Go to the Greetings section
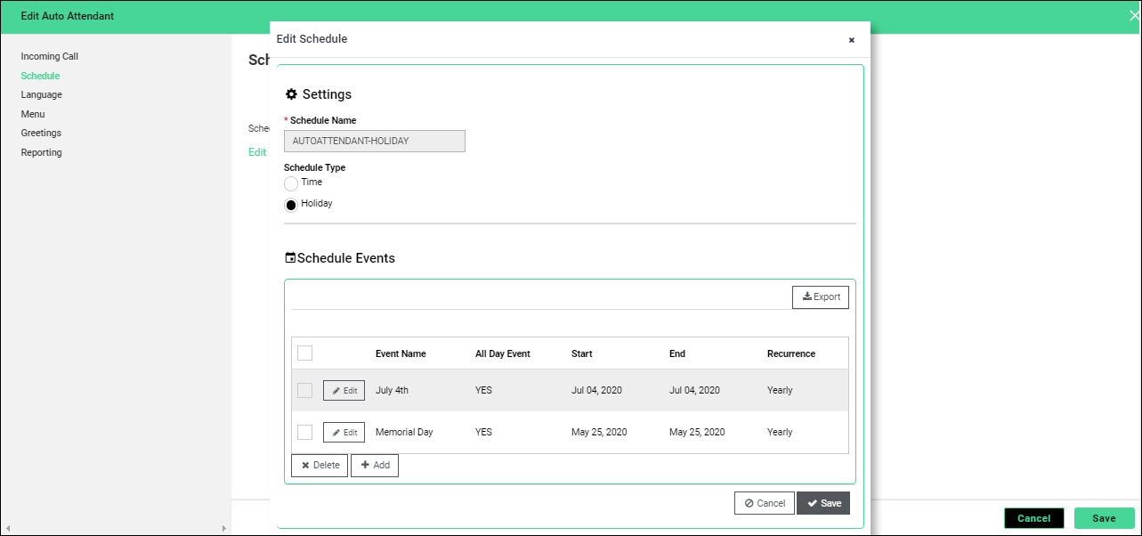1142x536 pixels. pyautogui.click(x=42, y=133)
